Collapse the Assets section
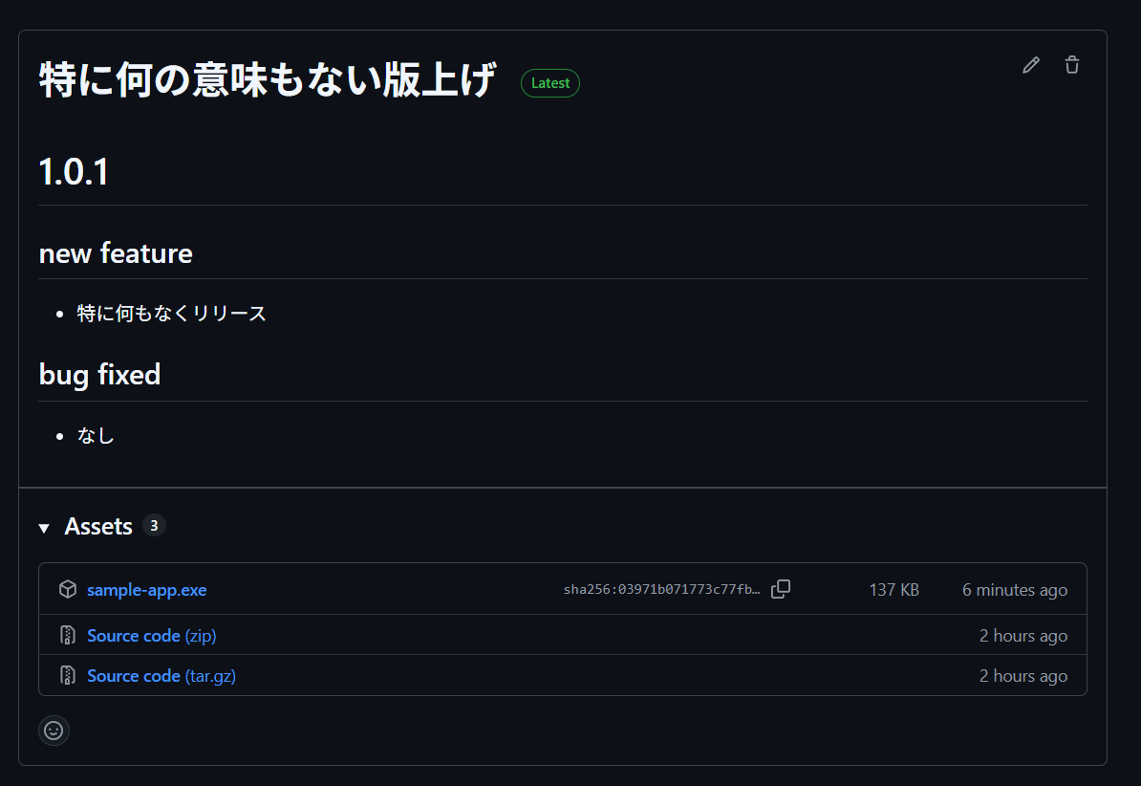The image size is (1141, 786). (x=98, y=526)
